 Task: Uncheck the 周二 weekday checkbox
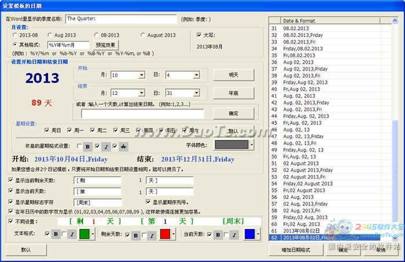coord(93,130)
